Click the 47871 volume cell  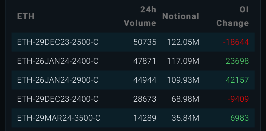click(x=145, y=61)
